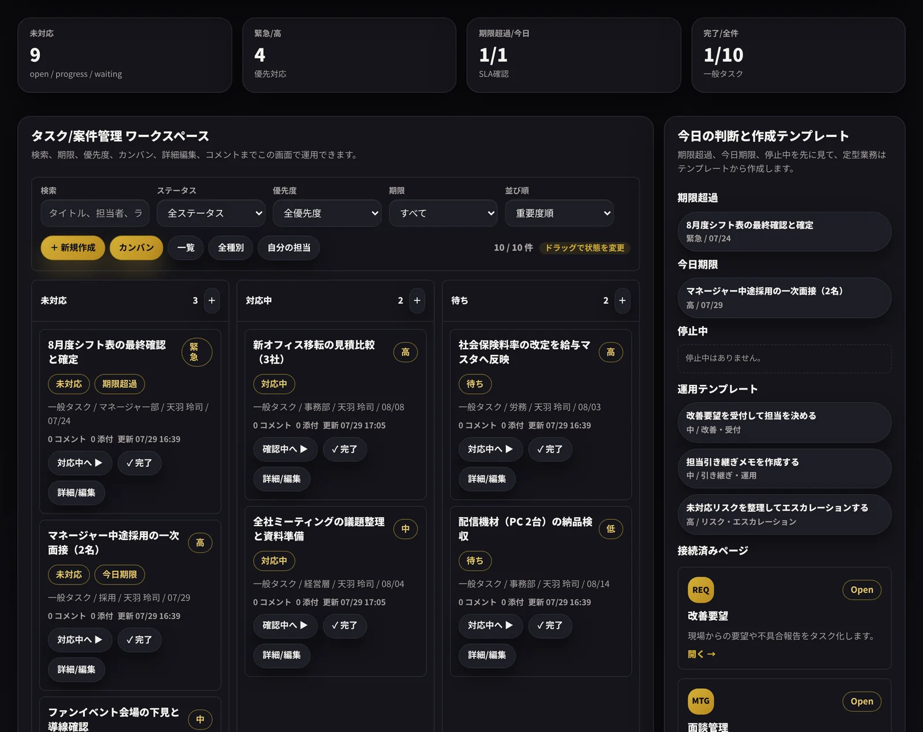923x732 pixels.
Task: Click the REQ badge icon
Action: point(701,590)
